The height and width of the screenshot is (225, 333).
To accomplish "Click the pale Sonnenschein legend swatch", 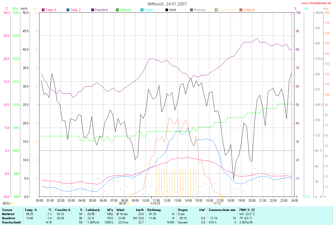I will [x=216, y=10].
